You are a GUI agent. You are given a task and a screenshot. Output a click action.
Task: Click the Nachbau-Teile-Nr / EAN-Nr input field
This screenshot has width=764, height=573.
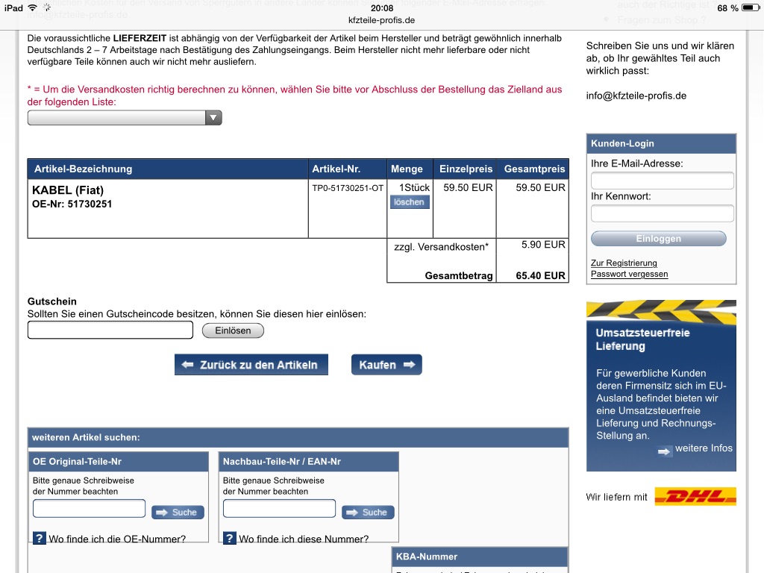coord(279,509)
